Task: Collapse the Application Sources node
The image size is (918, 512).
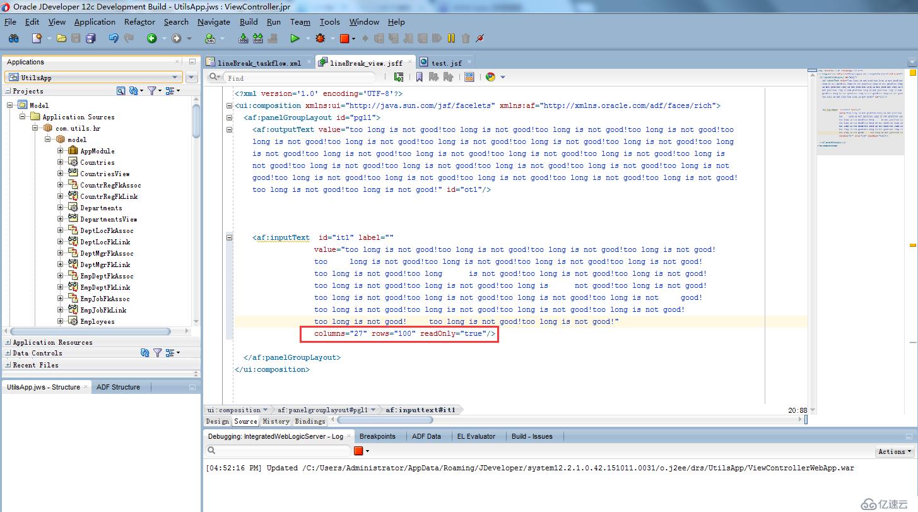Action: point(23,117)
